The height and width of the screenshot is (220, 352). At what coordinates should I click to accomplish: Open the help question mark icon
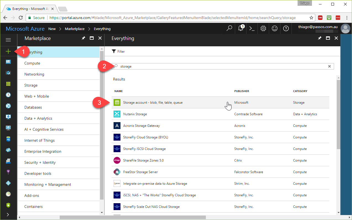pyautogui.click(x=286, y=28)
